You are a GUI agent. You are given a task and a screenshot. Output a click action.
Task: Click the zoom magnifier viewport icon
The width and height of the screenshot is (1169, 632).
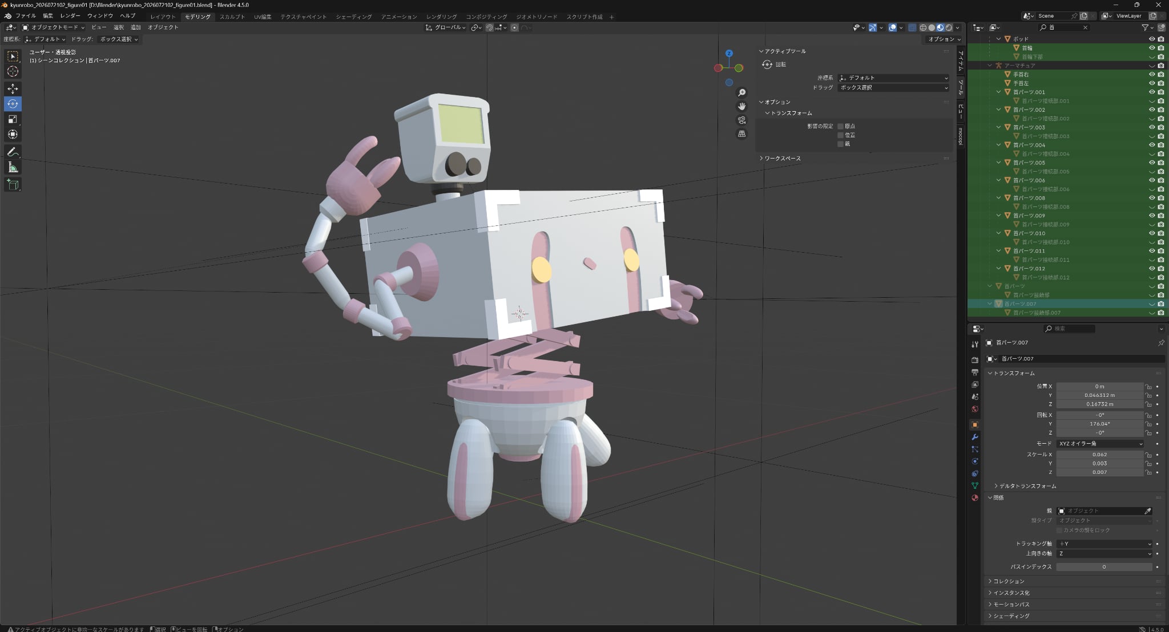741,93
